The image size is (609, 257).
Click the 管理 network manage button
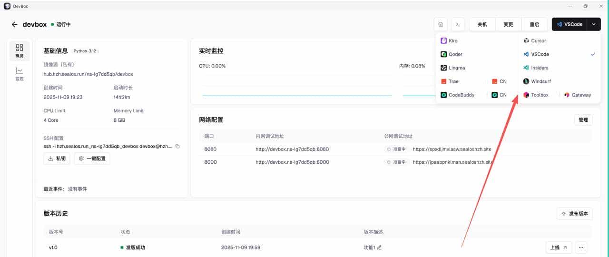point(583,120)
